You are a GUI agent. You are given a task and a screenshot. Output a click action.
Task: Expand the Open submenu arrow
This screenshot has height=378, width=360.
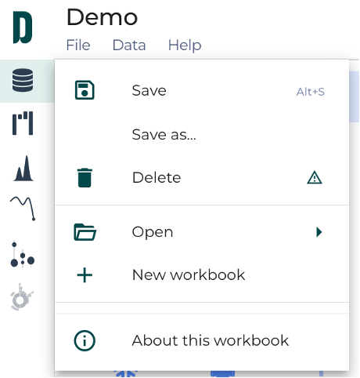(x=319, y=232)
